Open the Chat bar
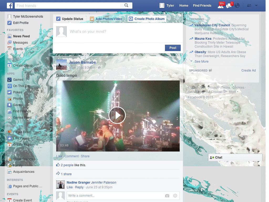The image size is (269, 202). coord(235,157)
